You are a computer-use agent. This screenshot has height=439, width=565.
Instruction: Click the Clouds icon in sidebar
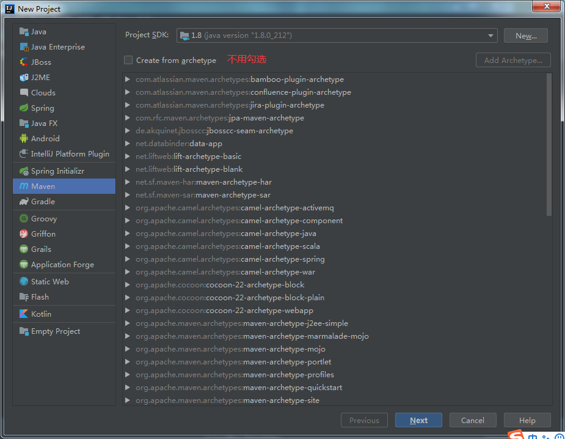coord(24,93)
